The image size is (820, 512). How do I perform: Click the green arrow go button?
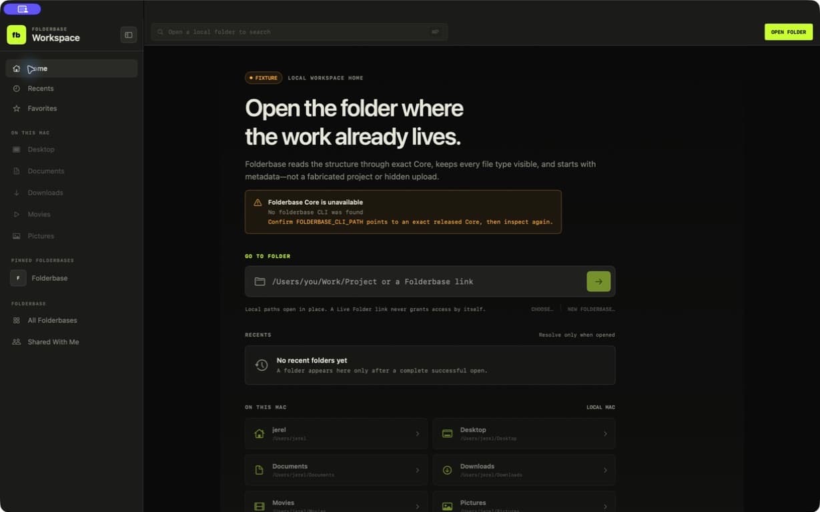pos(598,281)
